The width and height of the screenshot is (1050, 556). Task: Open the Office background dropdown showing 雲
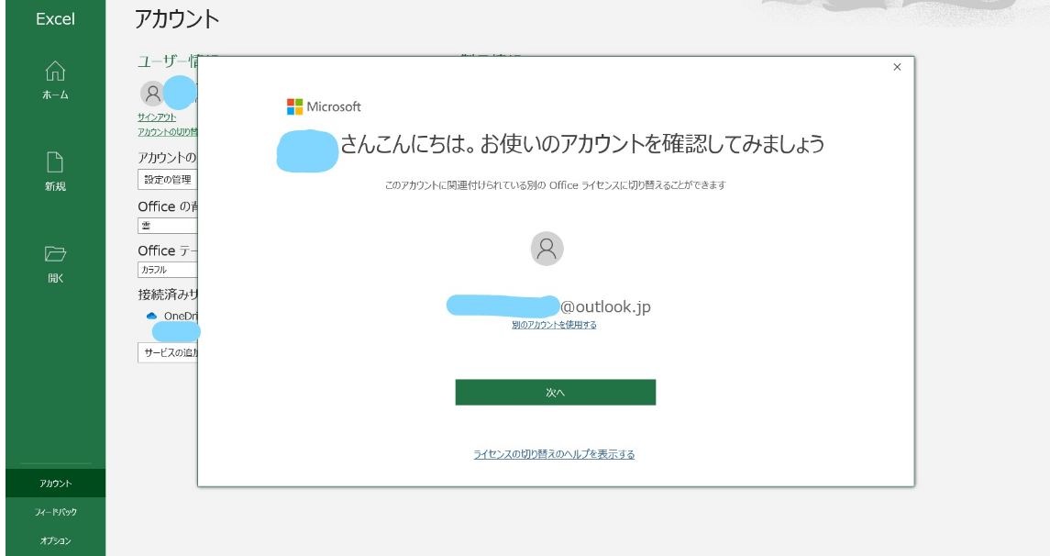pyautogui.click(x=168, y=226)
